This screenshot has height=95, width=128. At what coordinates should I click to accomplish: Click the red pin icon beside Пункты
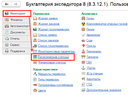tap(83, 46)
